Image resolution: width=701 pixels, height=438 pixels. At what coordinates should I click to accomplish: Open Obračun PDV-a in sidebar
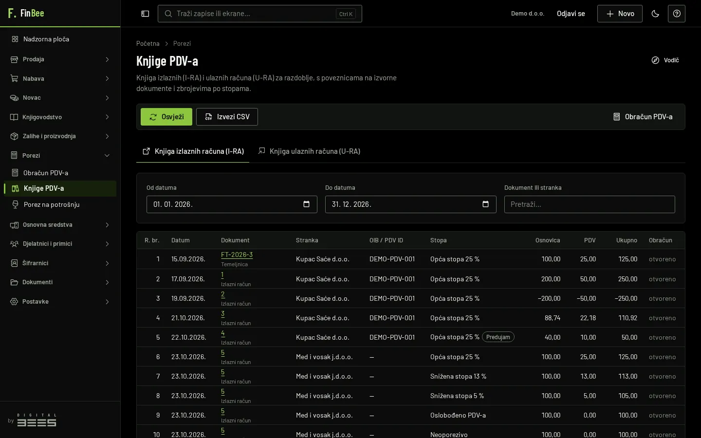pyautogui.click(x=60, y=173)
